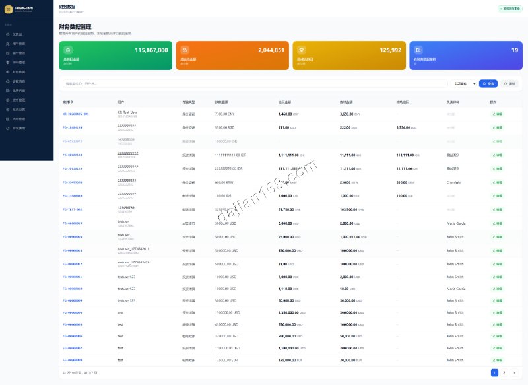Image resolution: width=528 pixels, height=385 pixels.
Task: Click the 系统设置 gear icon in sidebar
Action: point(8,109)
